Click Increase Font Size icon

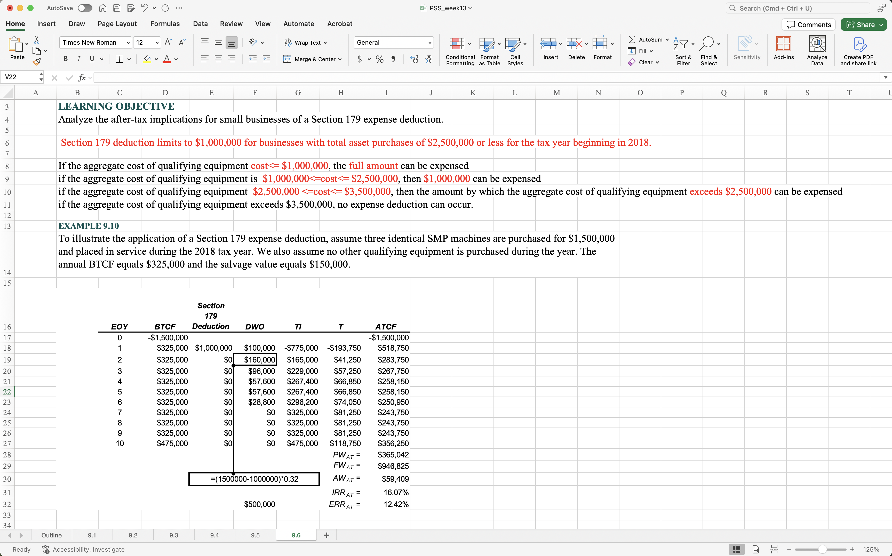(169, 42)
